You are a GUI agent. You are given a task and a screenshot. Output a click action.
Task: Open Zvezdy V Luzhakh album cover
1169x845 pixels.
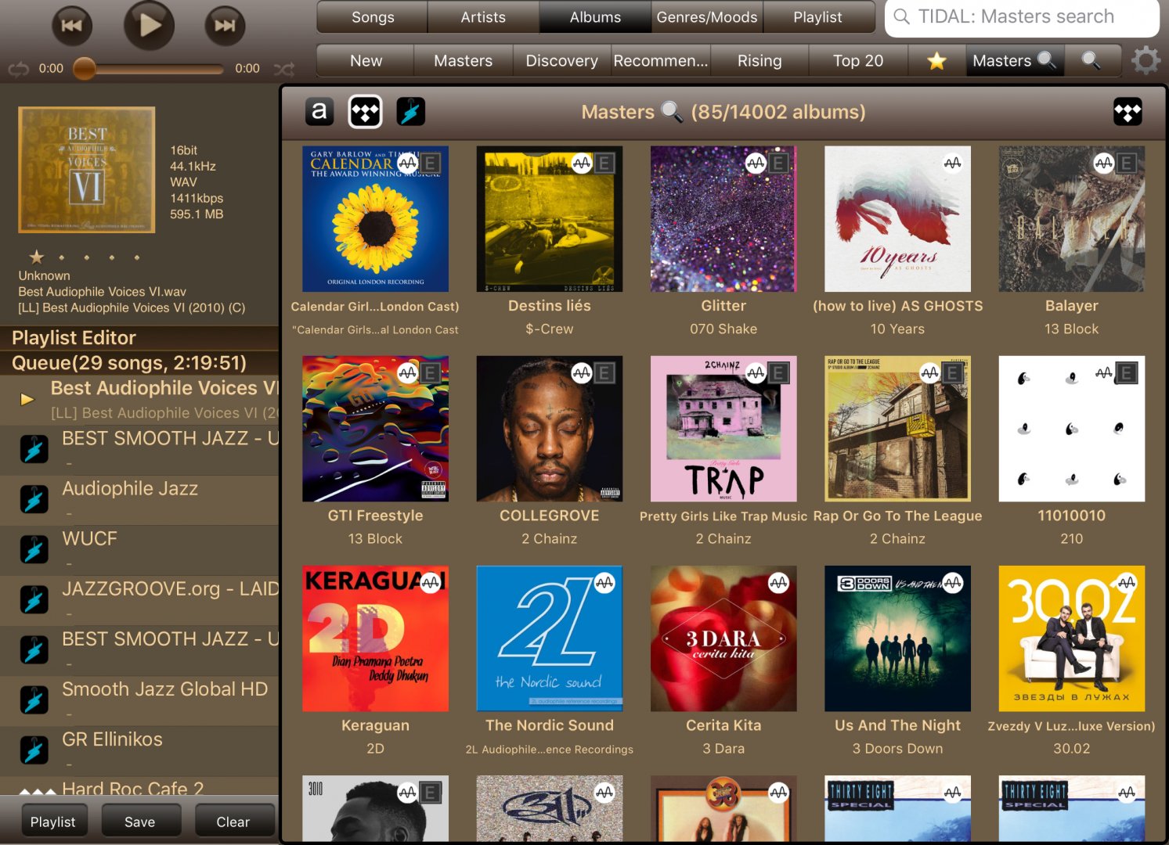tap(1071, 638)
